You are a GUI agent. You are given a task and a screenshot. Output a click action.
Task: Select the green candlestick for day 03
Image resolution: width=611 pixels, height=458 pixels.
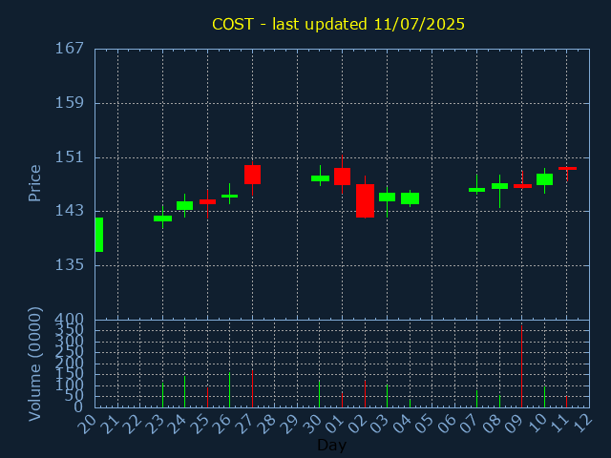click(387, 198)
